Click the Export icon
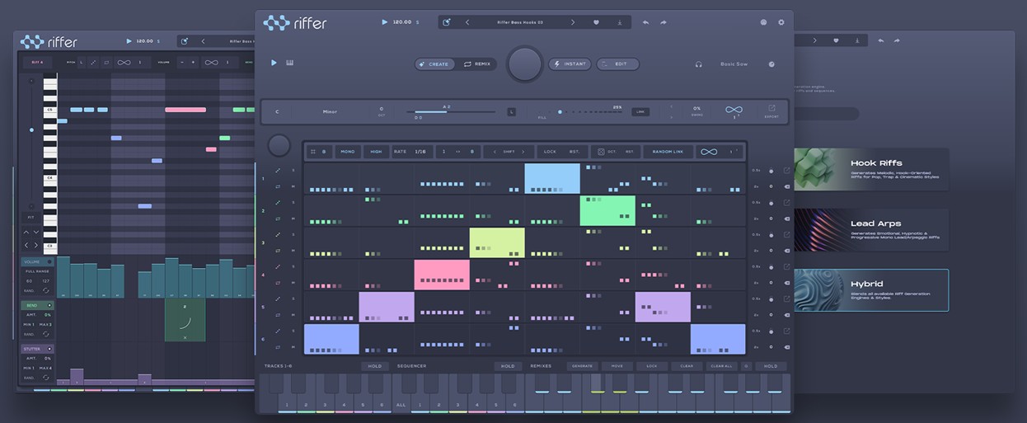Image resolution: width=1027 pixels, height=423 pixels. click(771, 110)
